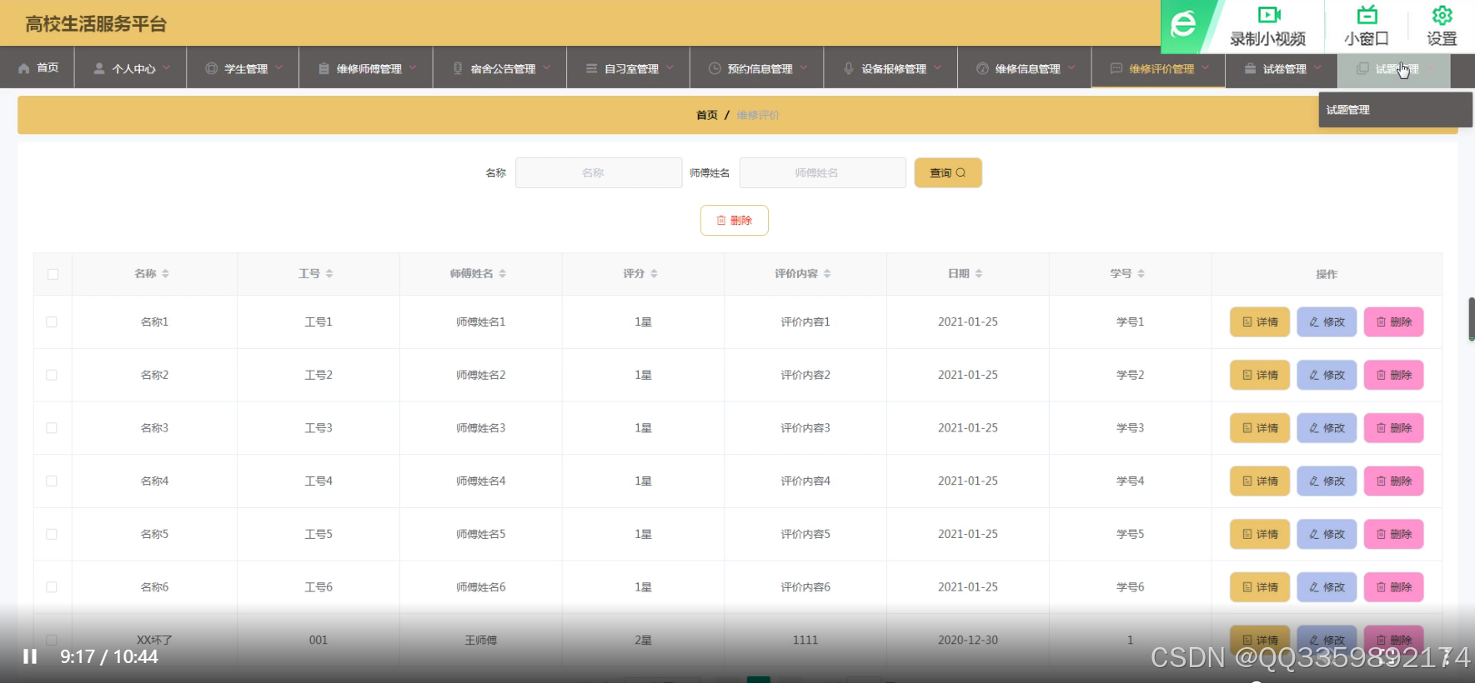Click the icon beside 维修师傅管理

pyautogui.click(x=324, y=68)
